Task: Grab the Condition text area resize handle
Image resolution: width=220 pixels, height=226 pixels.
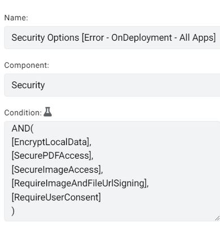Action: (x=217, y=218)
